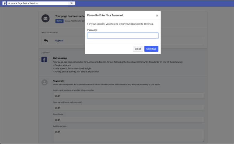Screen dimensions: 234x144
Task: Click the 'ACTIVITY' section label
Action: tap(45, 53)
